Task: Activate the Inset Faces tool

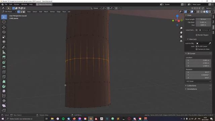Action: coord(4,63)
